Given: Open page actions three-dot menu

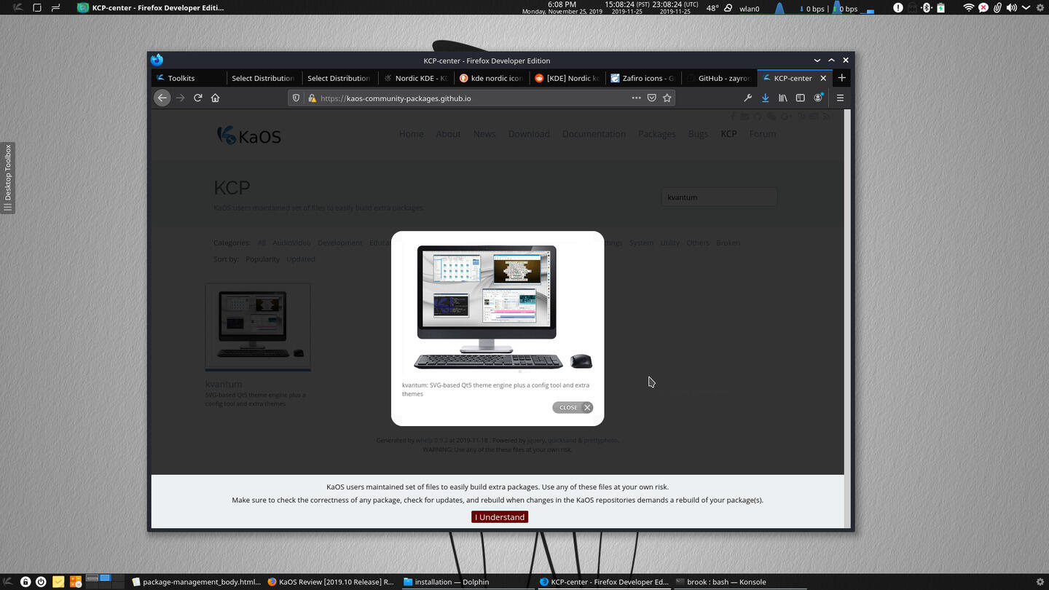Looking at the screenshot, I should point(636,98).
